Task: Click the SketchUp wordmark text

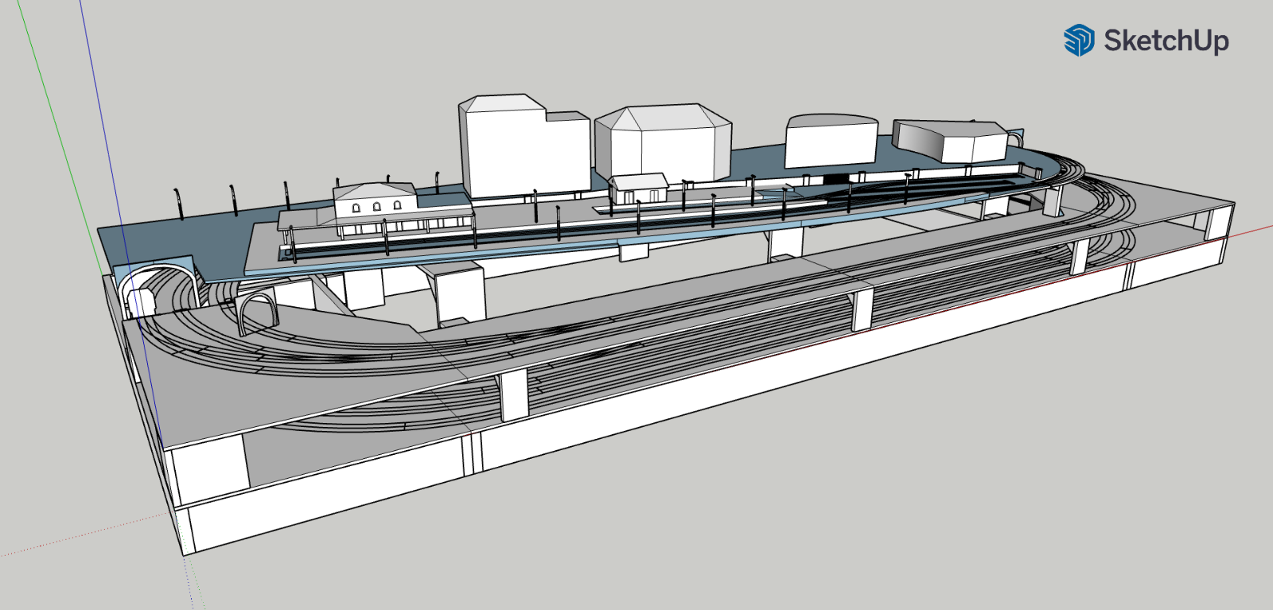Action: point(1166,40)
